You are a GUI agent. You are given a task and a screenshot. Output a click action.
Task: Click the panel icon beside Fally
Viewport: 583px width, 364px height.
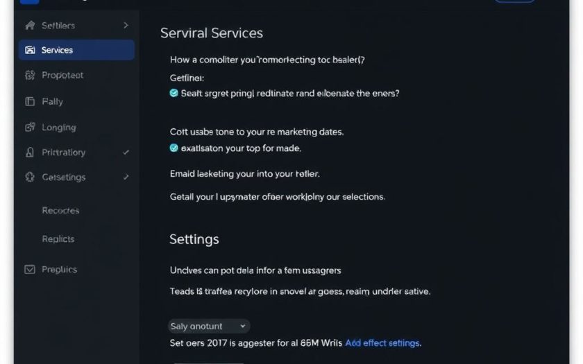[x=30, y=101]
